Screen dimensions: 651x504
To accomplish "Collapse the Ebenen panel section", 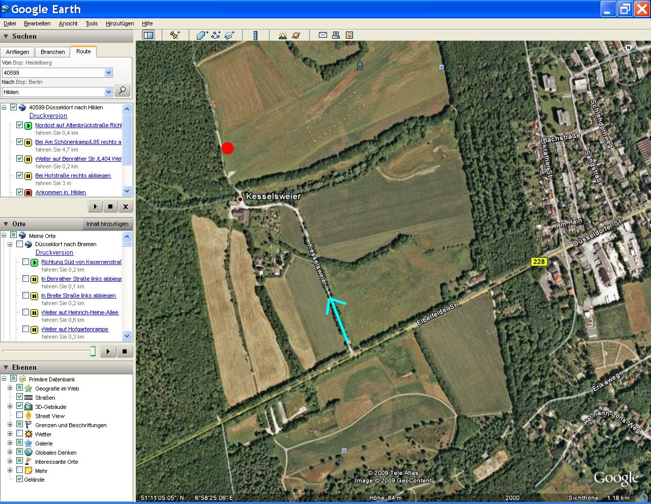I will [x=6, y=367].
